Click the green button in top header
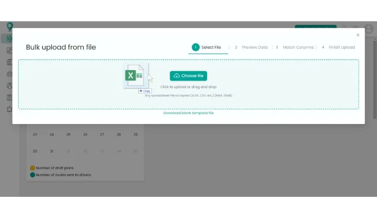This screenshot has height=212, width=377. (x=315, y=26)
